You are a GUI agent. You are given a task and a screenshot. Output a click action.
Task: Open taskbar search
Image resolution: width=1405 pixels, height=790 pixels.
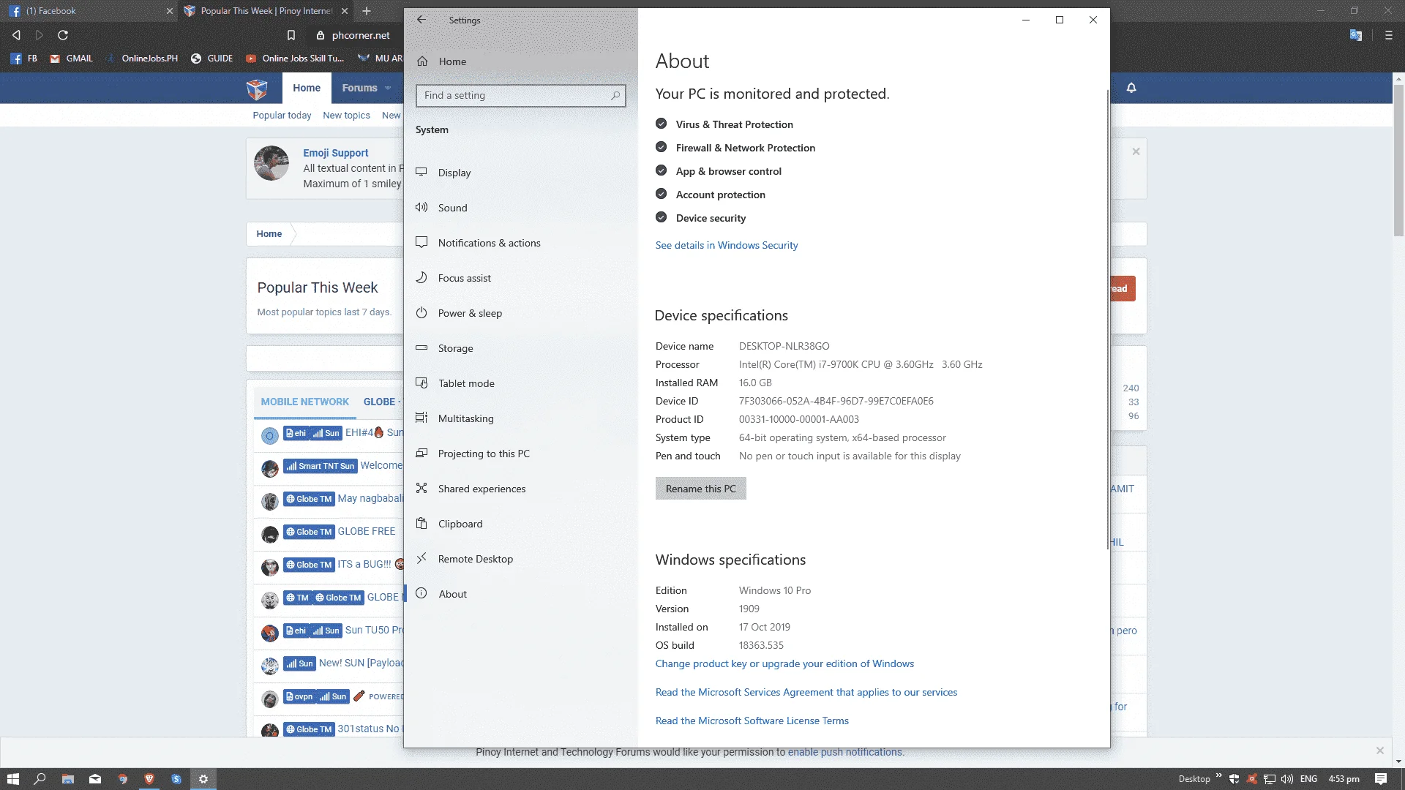(x=40, y=779)
